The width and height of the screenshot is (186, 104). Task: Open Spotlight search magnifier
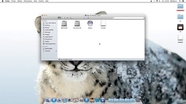click(x=180, y=1)
